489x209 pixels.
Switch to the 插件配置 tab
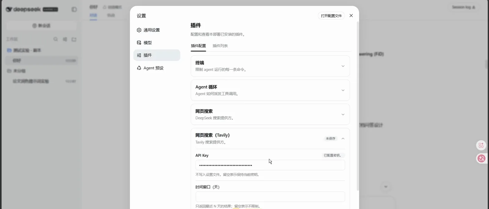point(198,46)
